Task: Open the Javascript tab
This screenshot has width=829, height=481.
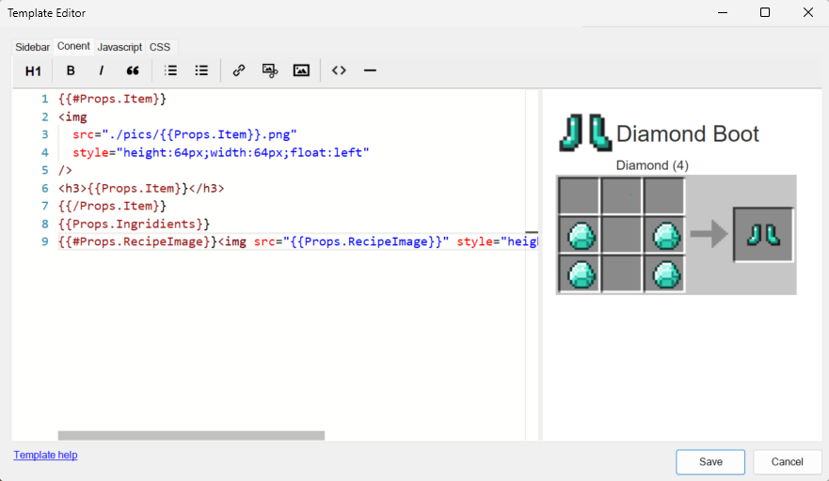Action: 120,47
